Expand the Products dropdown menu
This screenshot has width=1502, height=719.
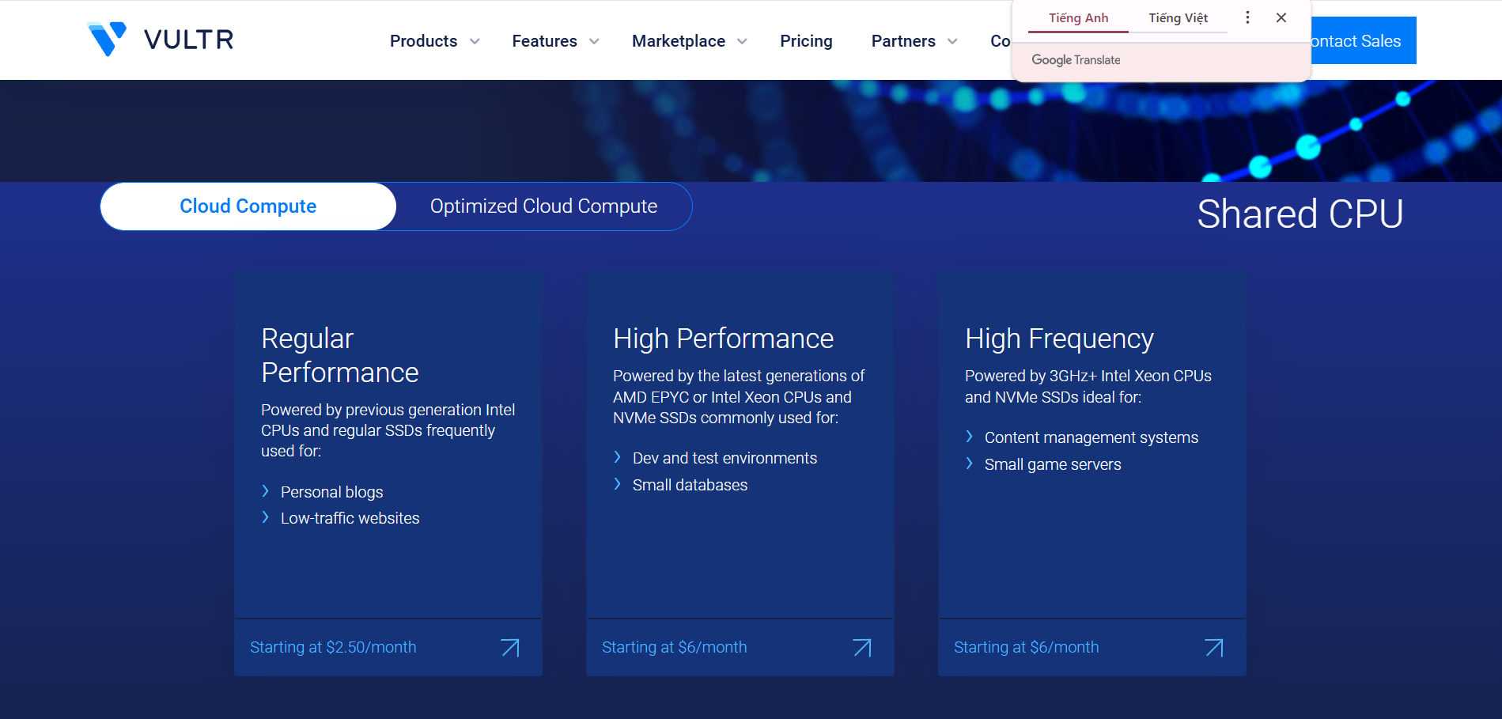(x=434, y=41)
